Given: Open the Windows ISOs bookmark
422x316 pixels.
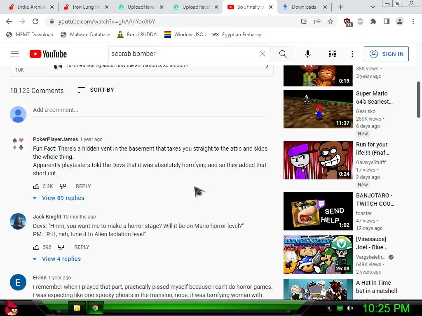Looking at the screenshot, I should tap(185, 35).
